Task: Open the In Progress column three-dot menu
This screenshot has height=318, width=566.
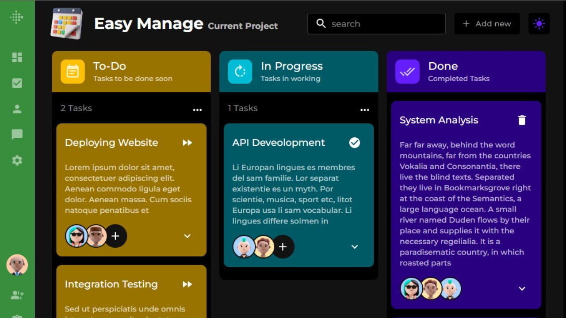Action: pos(364,110)
